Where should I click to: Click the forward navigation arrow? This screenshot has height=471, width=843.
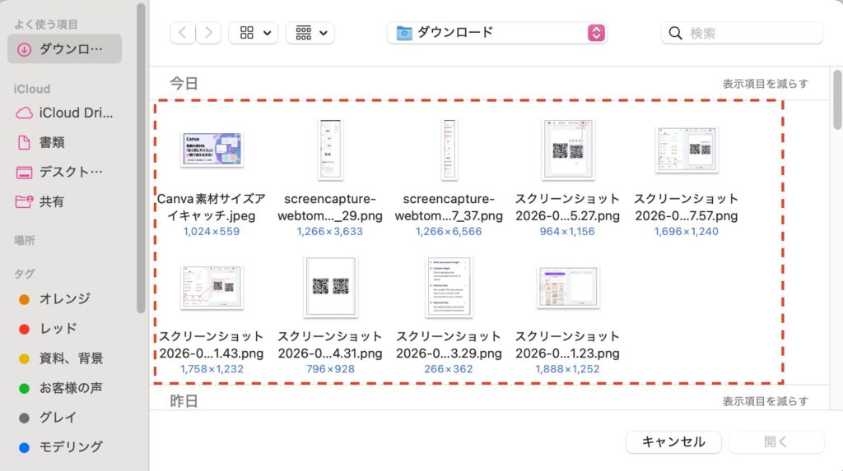tap(209, 33)
